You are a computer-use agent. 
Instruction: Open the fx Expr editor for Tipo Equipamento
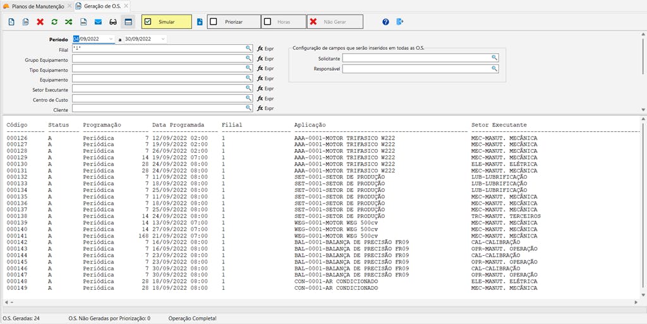click(265, 68)
